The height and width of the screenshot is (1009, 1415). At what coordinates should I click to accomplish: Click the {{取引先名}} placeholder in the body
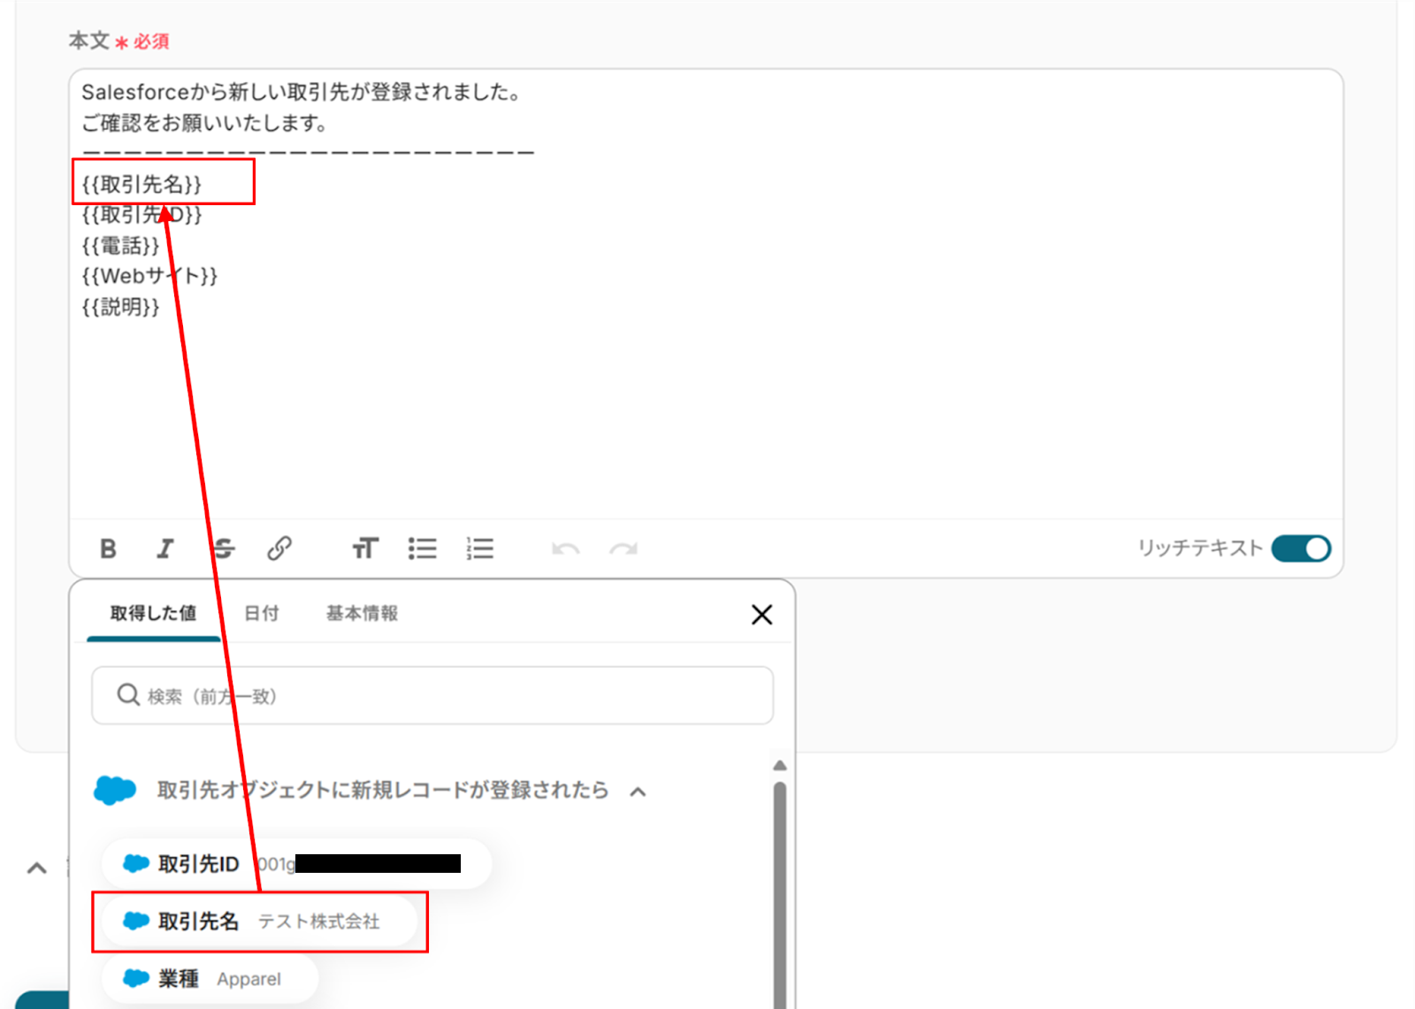pyautogui.click(x=141, y=184)
